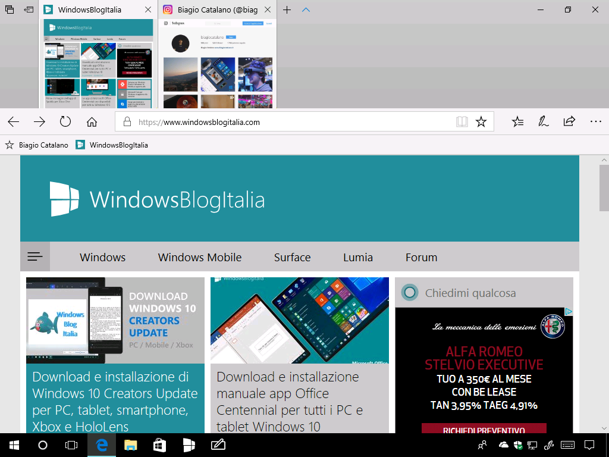The width and height of the screenshot is (609, 457).
Task: Open a new tab with plus button
Action: [287, 10]
